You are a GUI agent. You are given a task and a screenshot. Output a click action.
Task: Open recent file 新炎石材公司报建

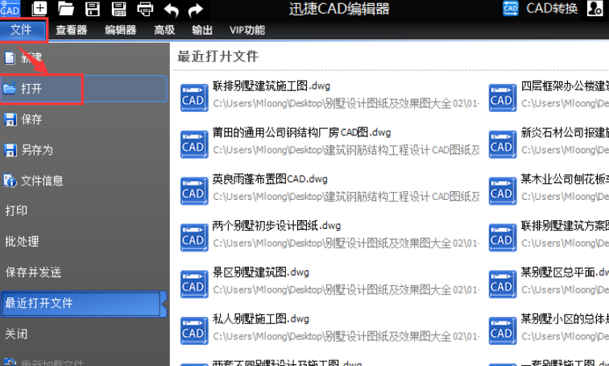[x=565, y=132]
